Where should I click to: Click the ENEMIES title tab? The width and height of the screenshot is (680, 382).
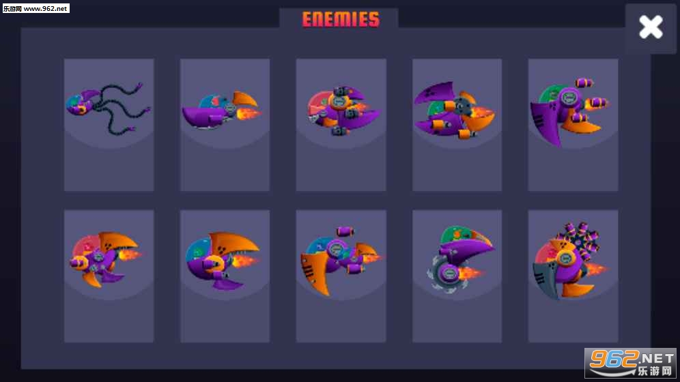341,19
